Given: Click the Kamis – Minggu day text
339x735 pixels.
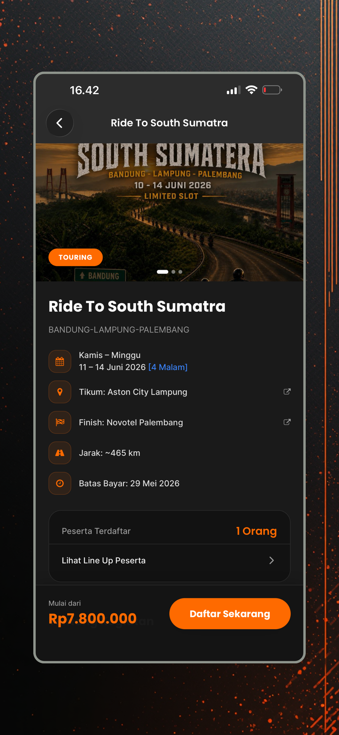Looking at the screenshot, I should point(110,355).
